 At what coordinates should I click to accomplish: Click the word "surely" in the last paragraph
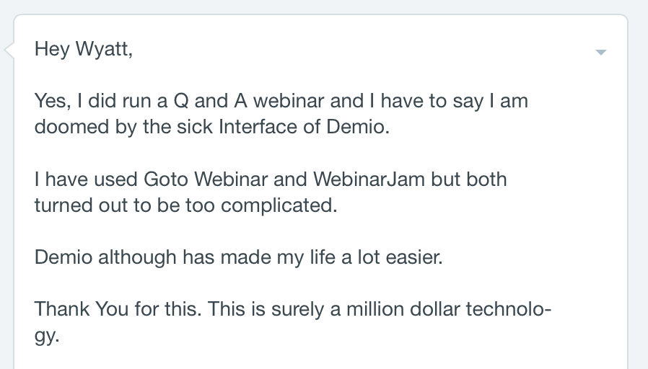click(297, 308)
